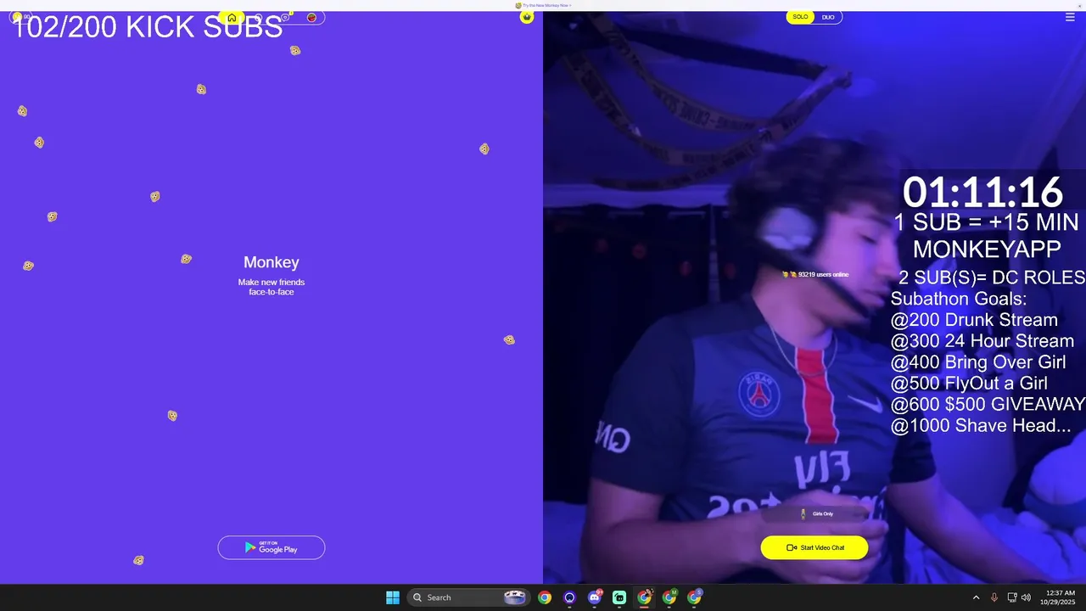The width and height of the screenshot is (1086, 611).
Task: Click the Start Video Chat button
Action: coord(814,547)
